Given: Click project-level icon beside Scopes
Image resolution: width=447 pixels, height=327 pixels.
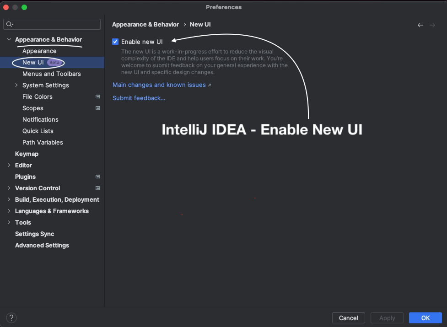Looking at the screenshot, I should tap(97, 108).
